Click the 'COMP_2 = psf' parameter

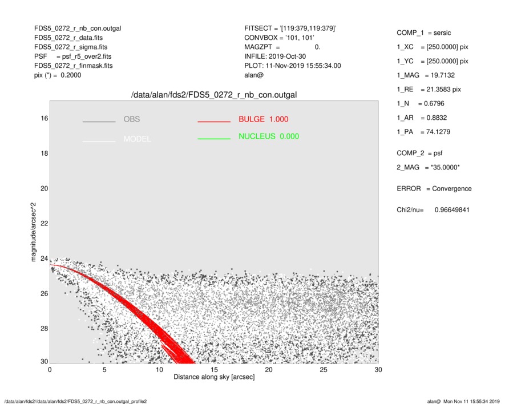click(x=419, y=153)
